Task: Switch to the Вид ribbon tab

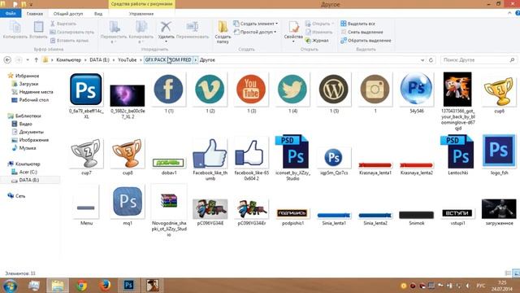Action: pyautogui.click(x=98, y=14)
